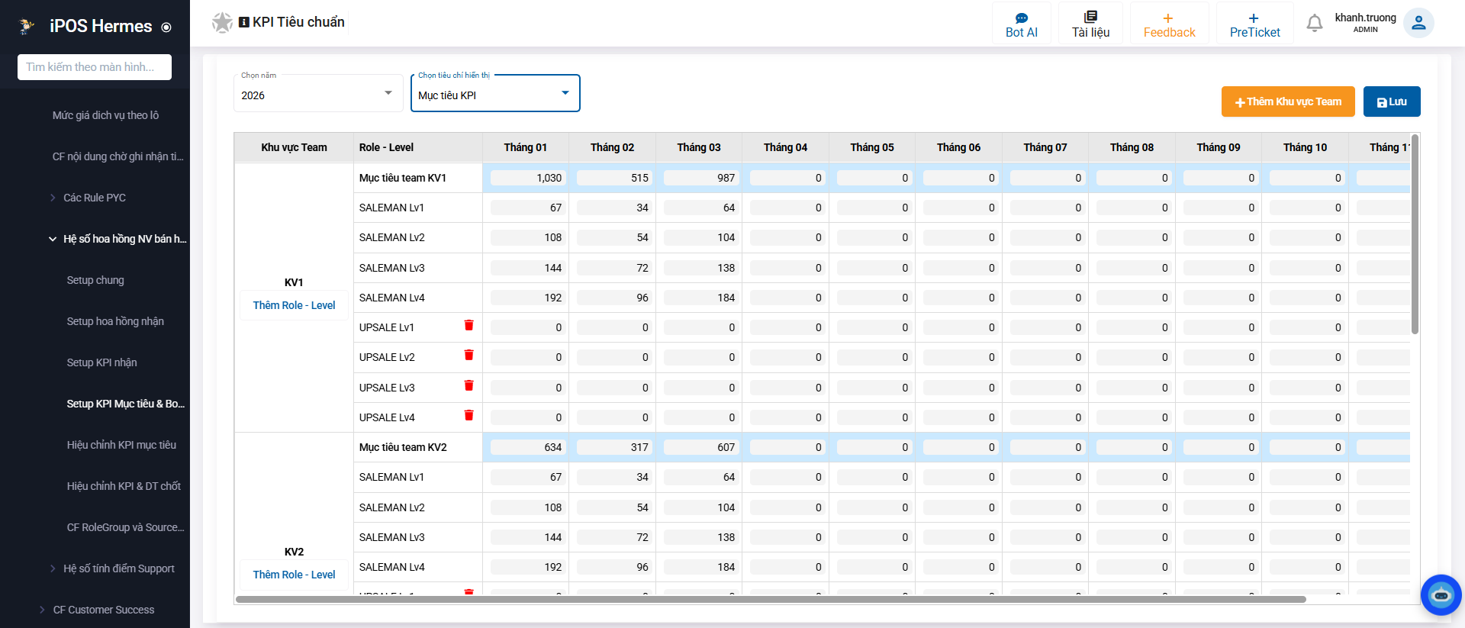Open the Bot AI chat
This screenshot has height=628, width=1465.
tap(1022, 24)
